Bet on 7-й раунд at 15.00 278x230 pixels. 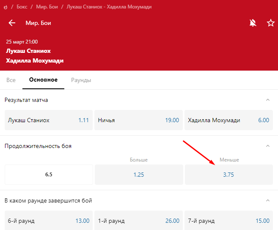228,220
